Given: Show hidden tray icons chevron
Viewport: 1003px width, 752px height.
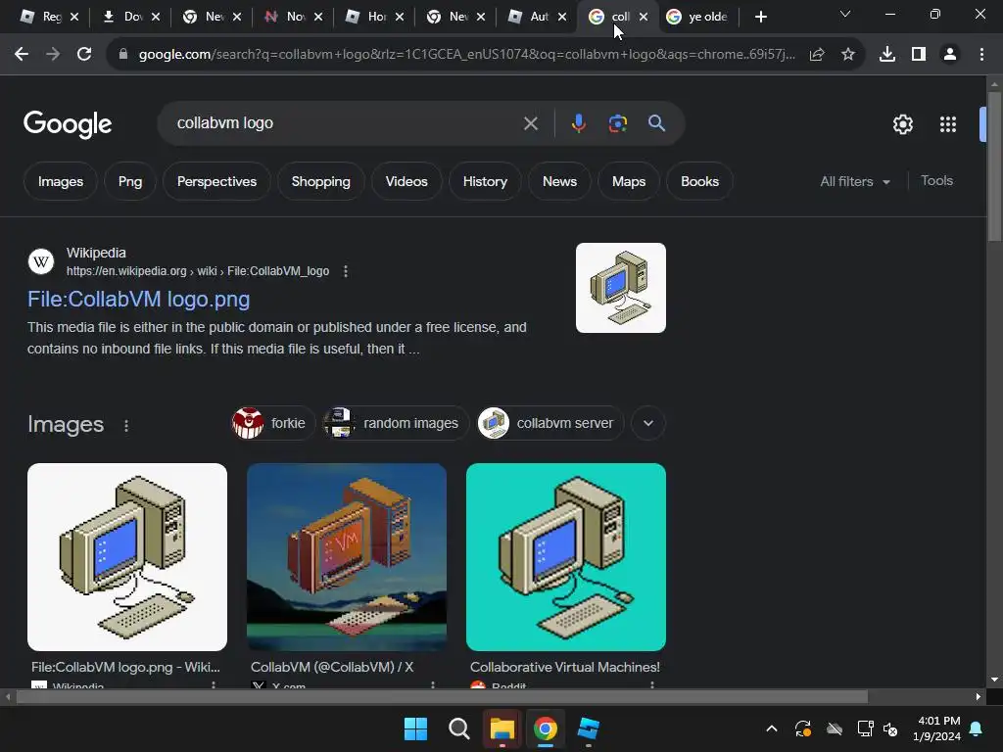Looking at the screenshot, I should (772, 728).
